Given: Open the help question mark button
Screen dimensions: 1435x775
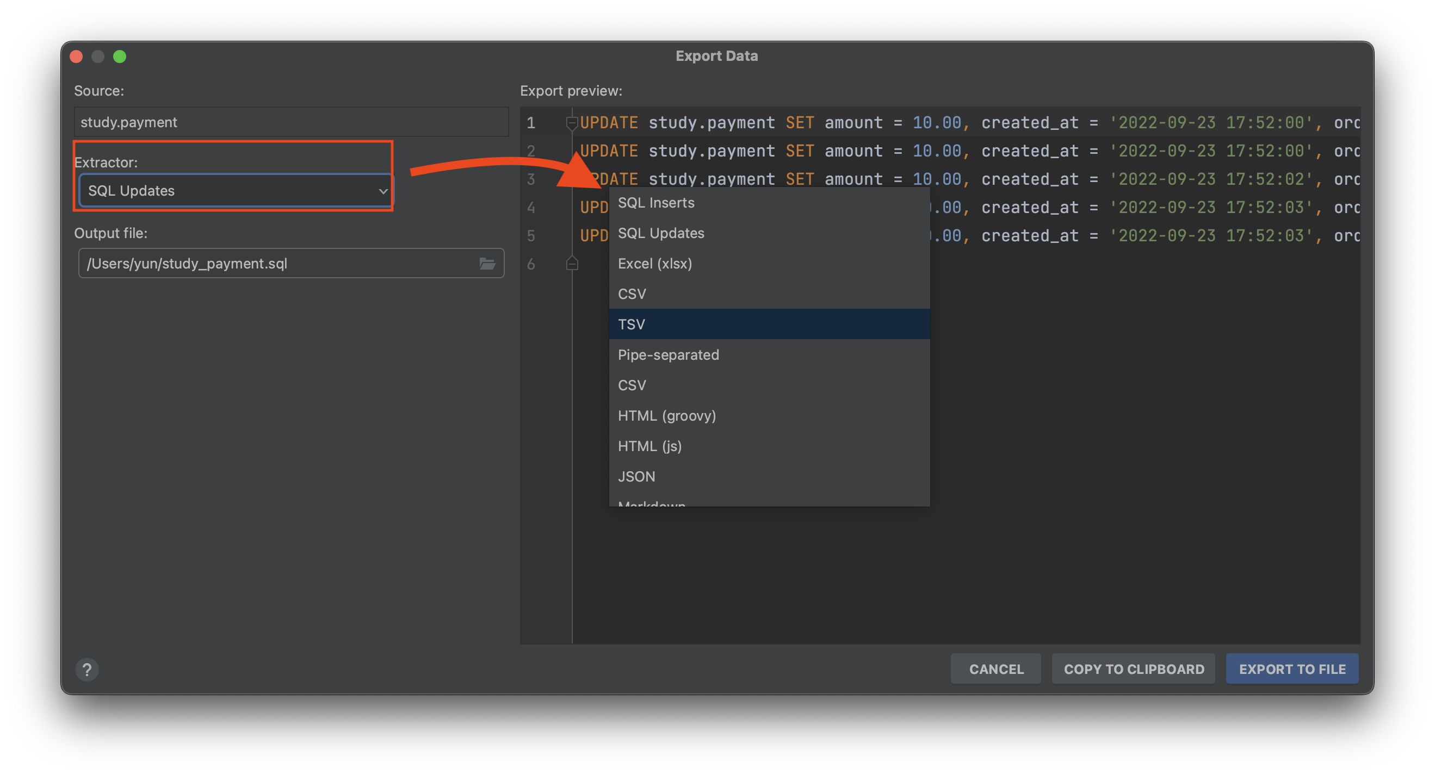Looking at the screenshot, I should click(x=87, y=669).
